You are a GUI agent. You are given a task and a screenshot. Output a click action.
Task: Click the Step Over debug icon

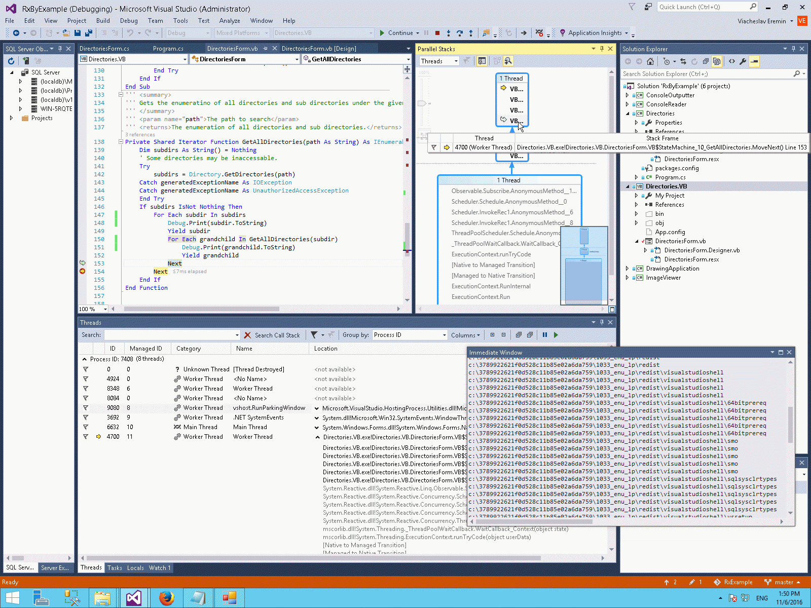pyautogui.click(x=460, y=33)
